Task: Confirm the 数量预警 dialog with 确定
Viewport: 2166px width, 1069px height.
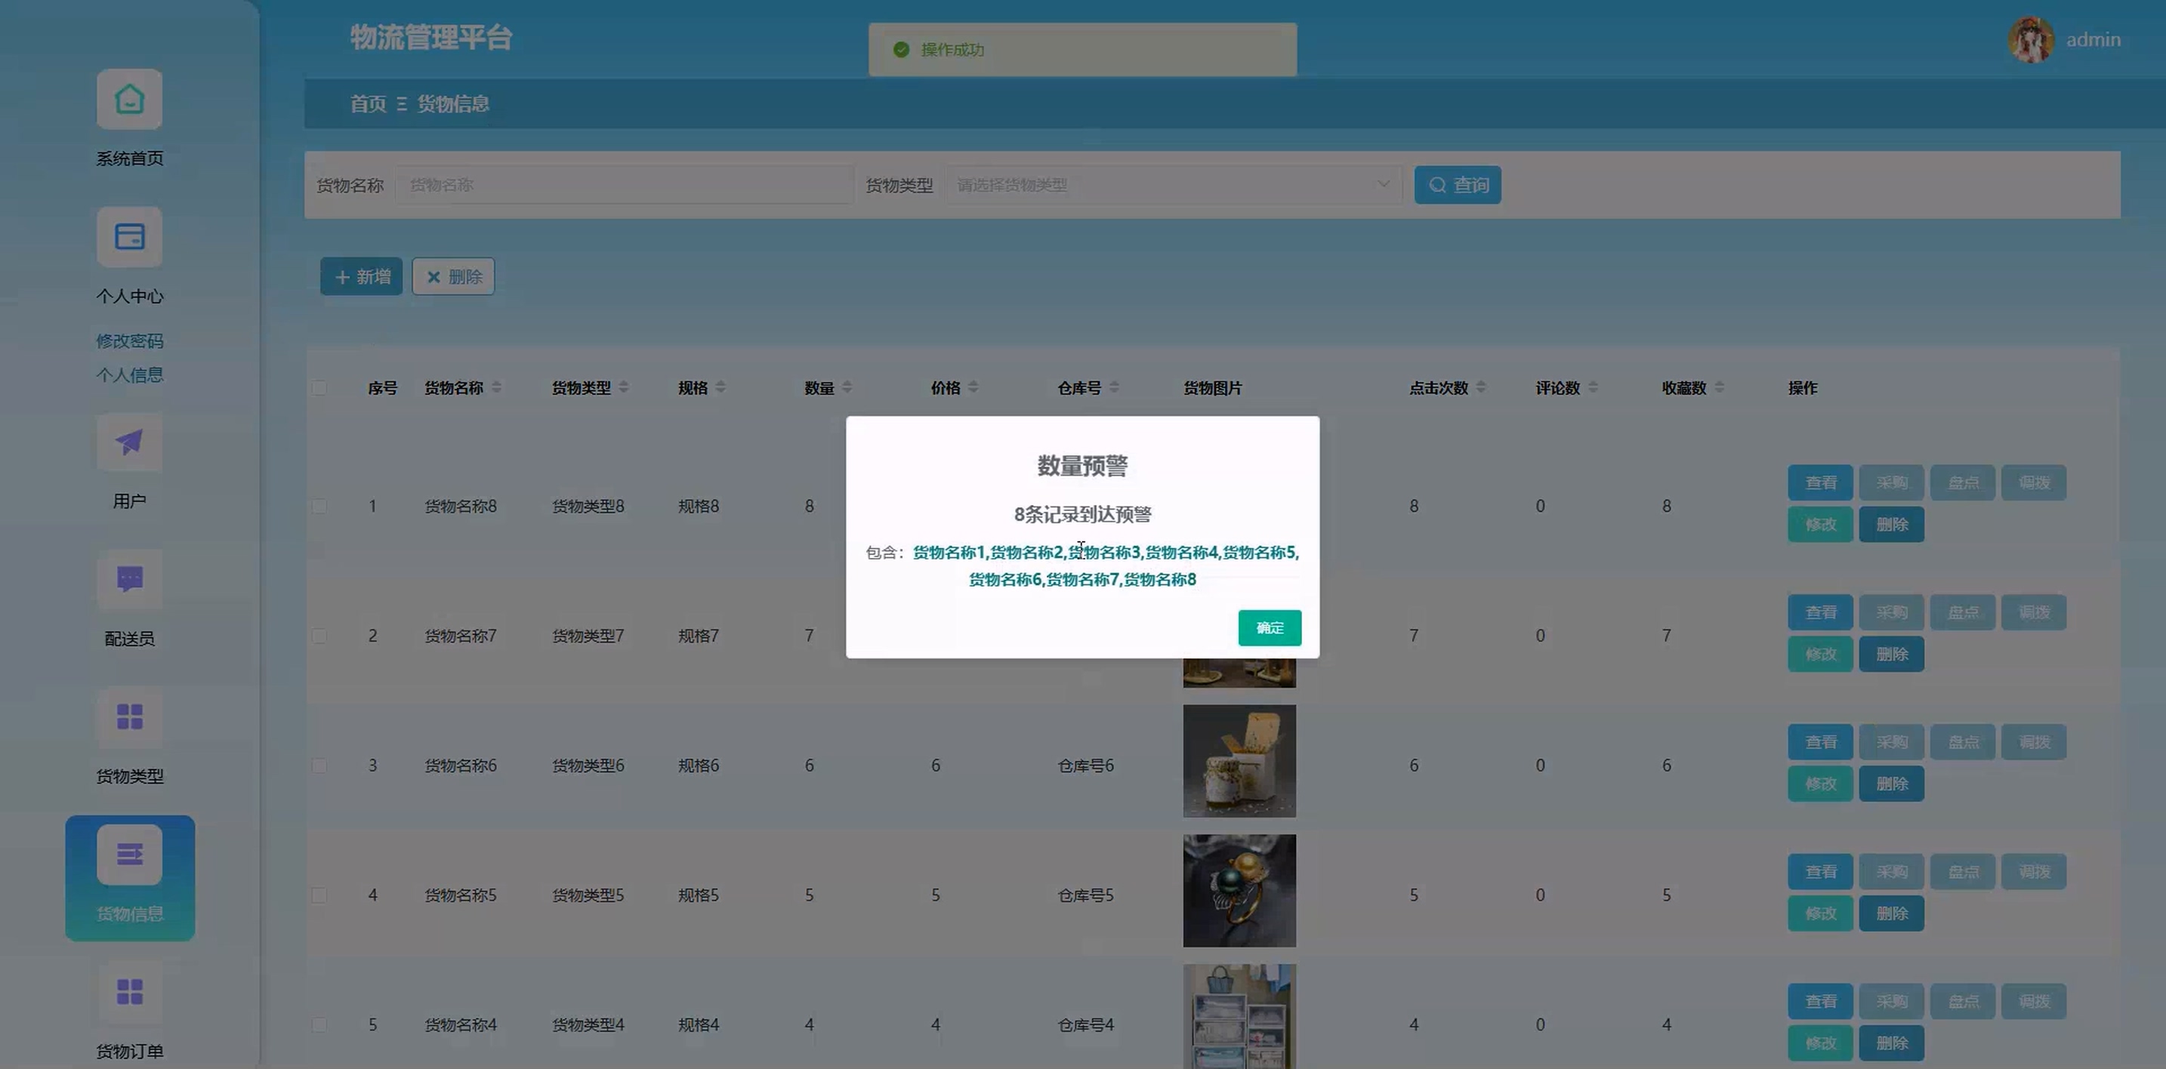Action: [1269, 628]
